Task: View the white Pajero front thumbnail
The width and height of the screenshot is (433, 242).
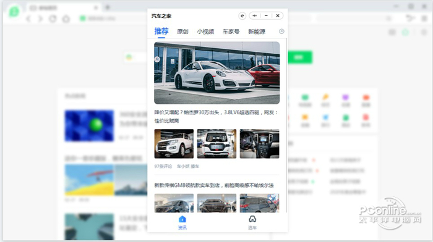Action: pyautogui.click(x=174, y=144)
